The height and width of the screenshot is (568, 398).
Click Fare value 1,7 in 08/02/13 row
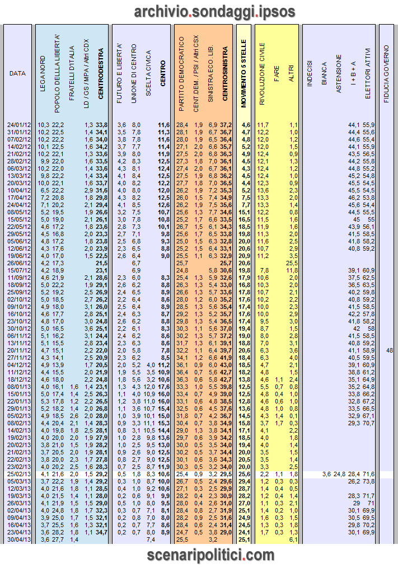click(x=279, y=423)
